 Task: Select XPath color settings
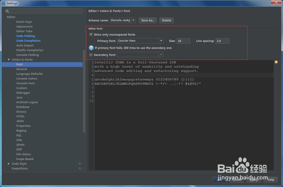click(x=20, y=145)
